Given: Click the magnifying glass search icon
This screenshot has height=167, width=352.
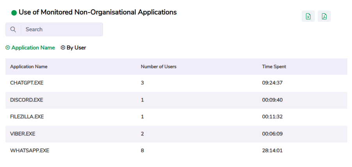Looking at the screenshot, I should coord(13,30).
